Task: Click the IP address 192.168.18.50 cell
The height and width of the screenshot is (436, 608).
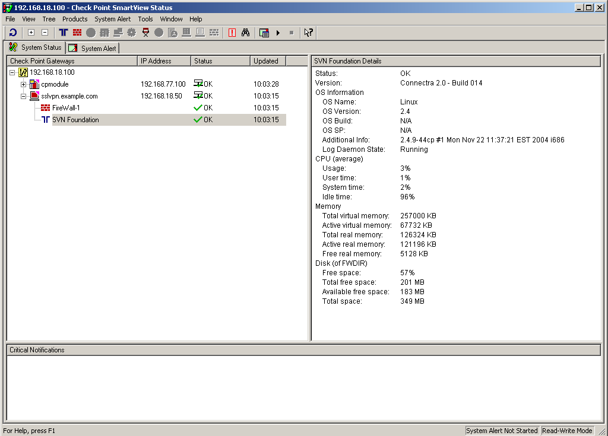Action: (x=161, y=96)
